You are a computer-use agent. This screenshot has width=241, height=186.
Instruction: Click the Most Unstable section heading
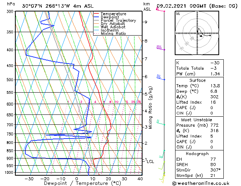[x=197, y=120]
